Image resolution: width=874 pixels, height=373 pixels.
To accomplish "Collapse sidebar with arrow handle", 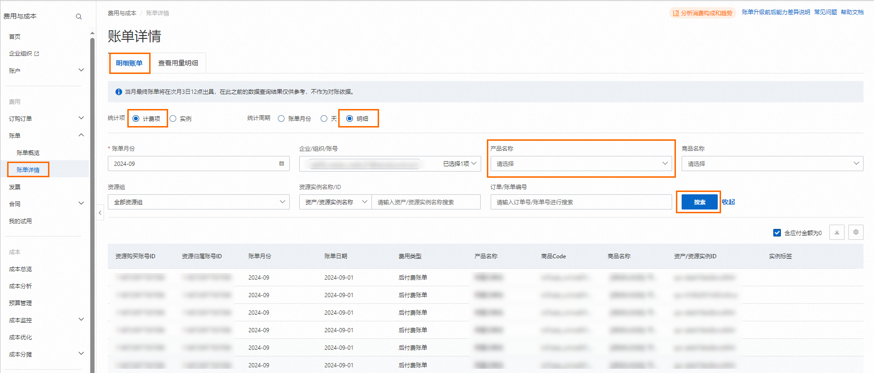I will pyautogui.click(x=100, y=213).
